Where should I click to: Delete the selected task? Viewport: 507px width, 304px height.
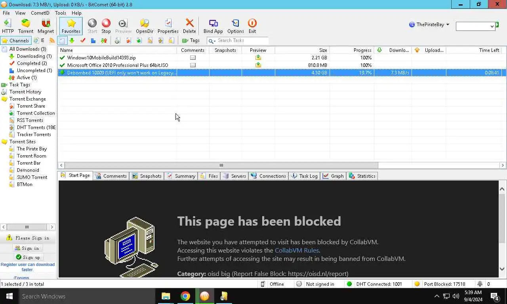pos(189,26)
